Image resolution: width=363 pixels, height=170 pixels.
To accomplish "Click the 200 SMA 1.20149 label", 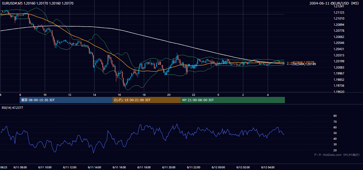I will click(301, 64).
